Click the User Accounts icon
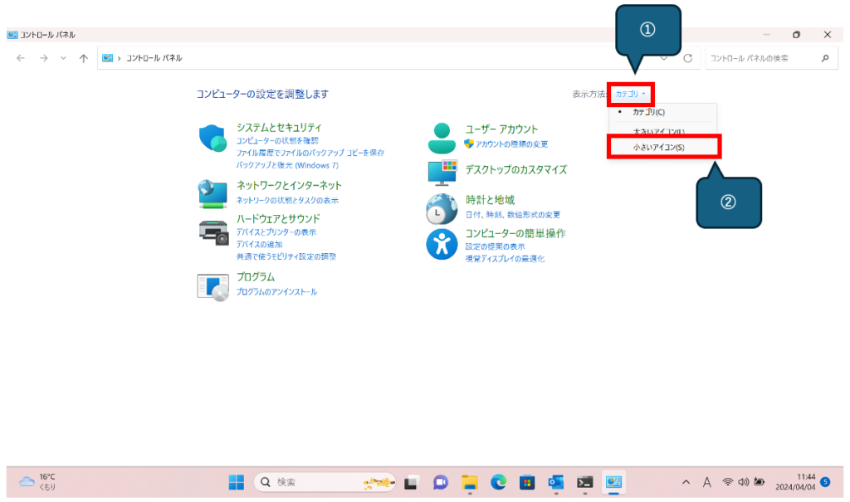 pos(442,138)
